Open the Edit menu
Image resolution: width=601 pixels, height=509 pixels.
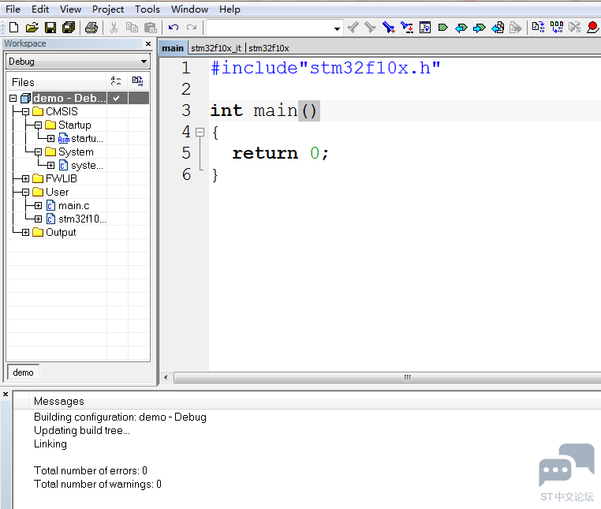[40, 9]
